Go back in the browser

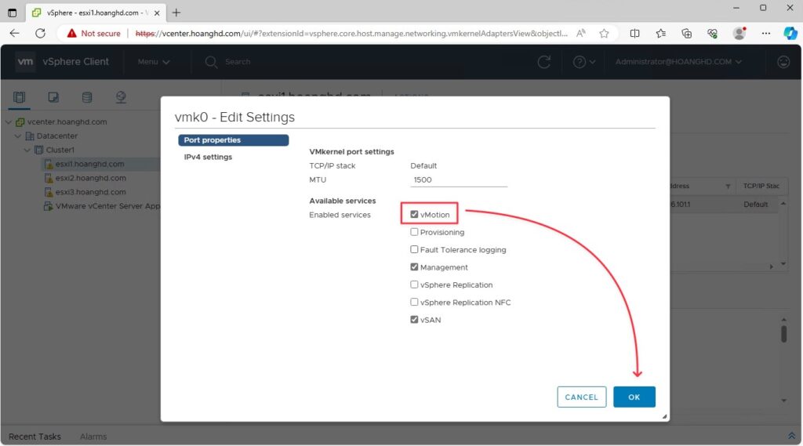pos(14,33)
